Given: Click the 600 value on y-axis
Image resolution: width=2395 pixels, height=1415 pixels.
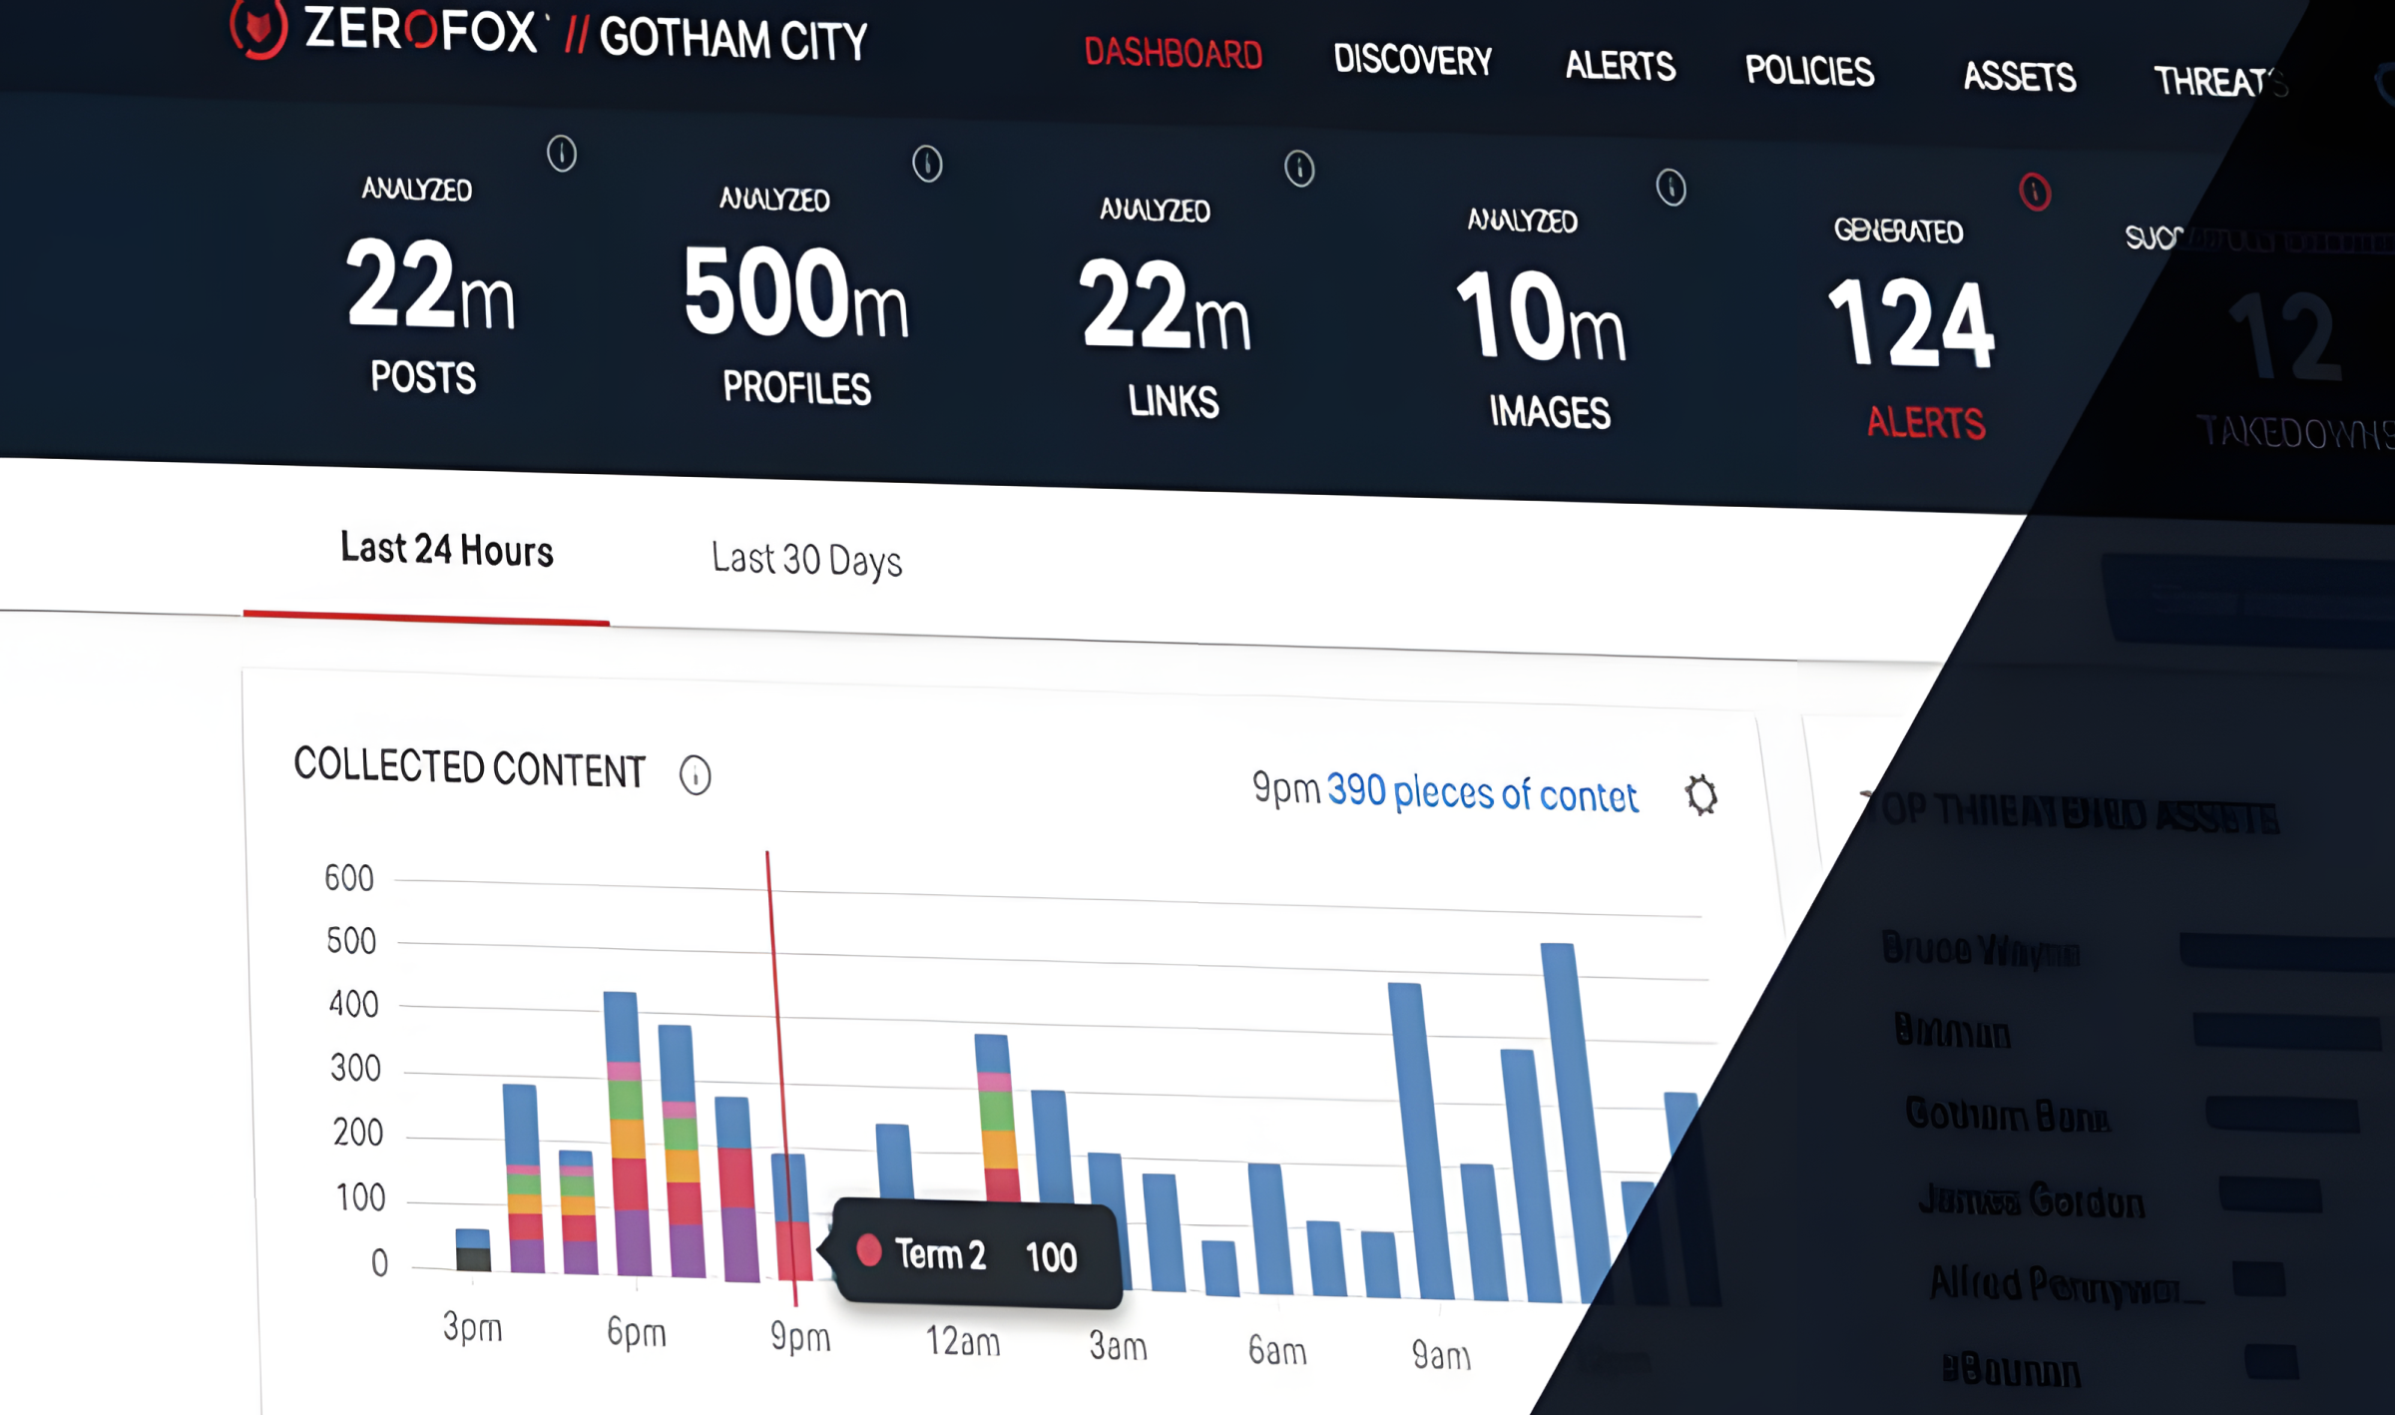Looking at the screenshot, I should tap(349, 878).
